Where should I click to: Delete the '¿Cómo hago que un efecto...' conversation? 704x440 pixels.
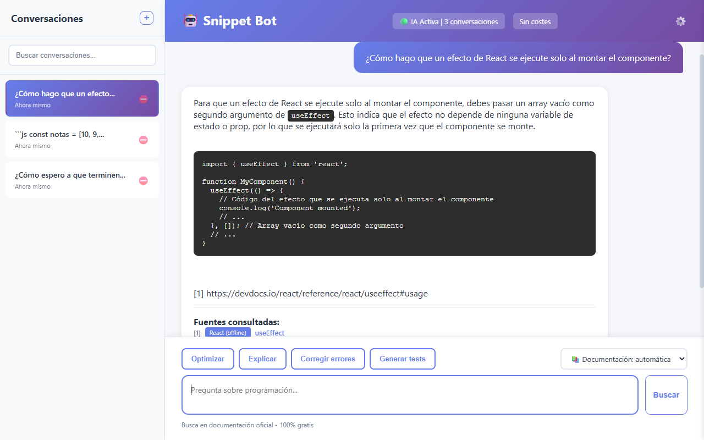144,99
